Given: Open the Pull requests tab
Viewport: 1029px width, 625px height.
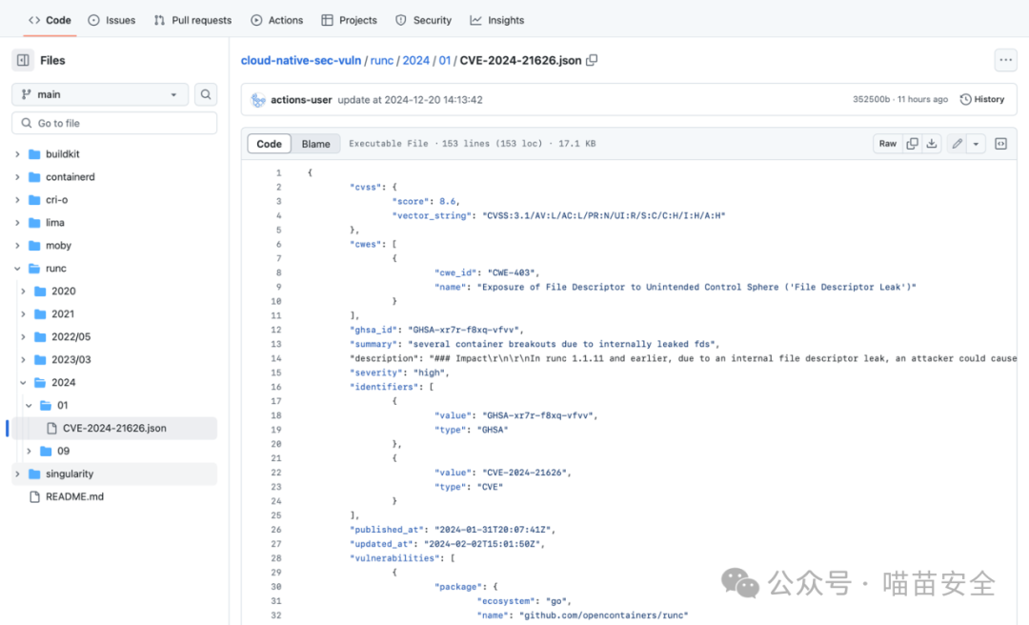Looking at the screenshot, I should click(x=192, y=20).
